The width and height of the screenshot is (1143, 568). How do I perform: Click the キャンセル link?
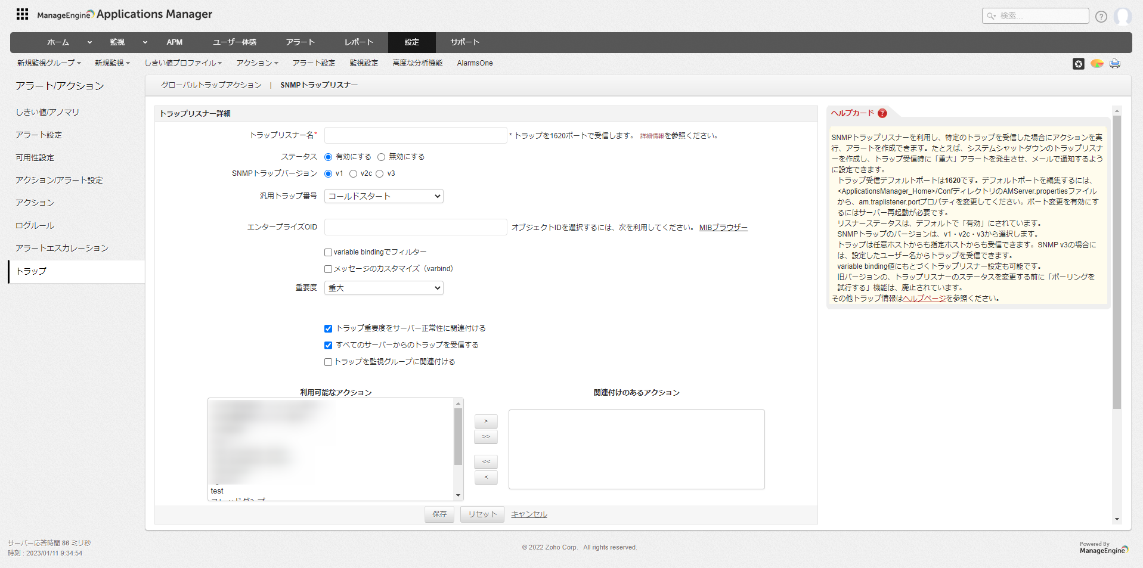[529, 514]
